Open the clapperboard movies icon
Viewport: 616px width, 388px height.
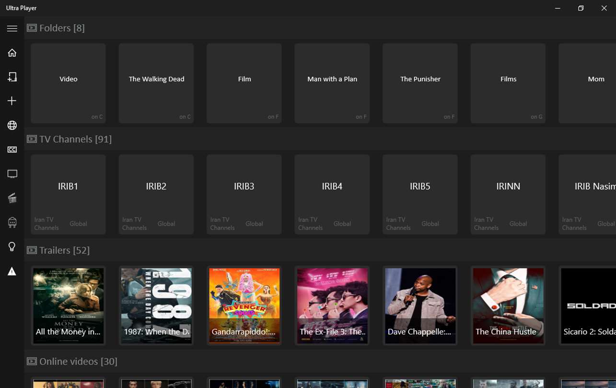click(x=12, y=198)
